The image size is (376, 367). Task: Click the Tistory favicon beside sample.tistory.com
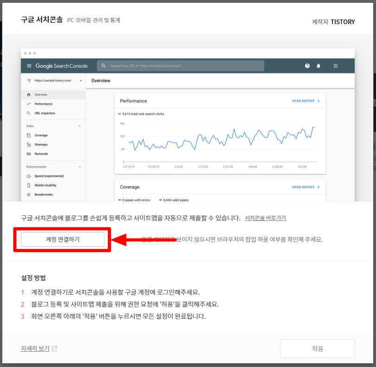tap(29, 81)
